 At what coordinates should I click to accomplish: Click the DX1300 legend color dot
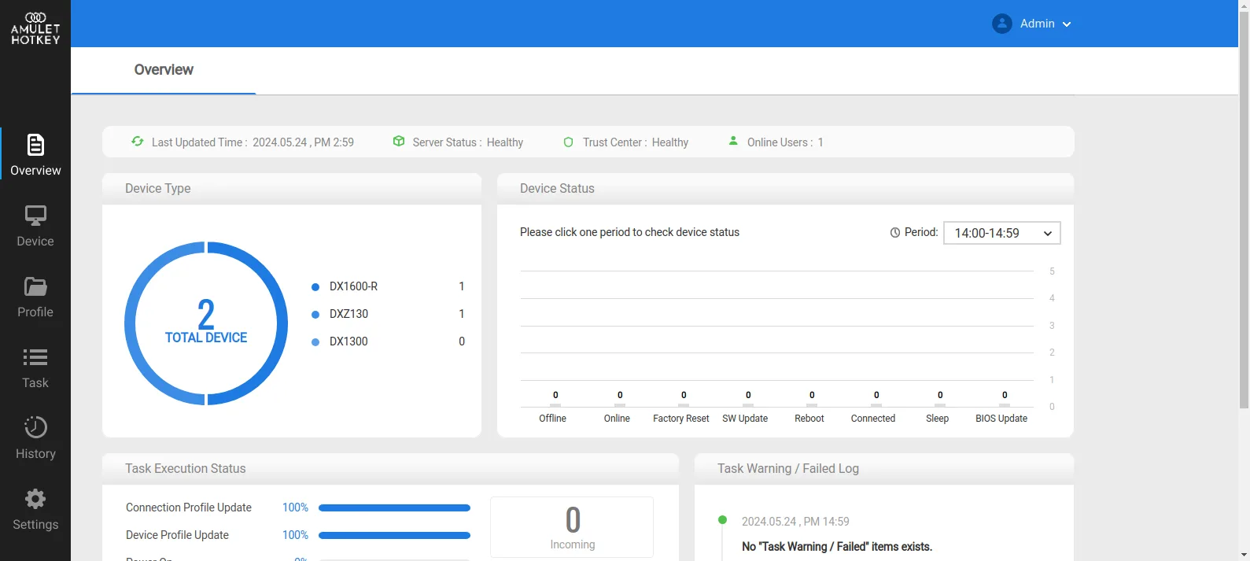315,342
